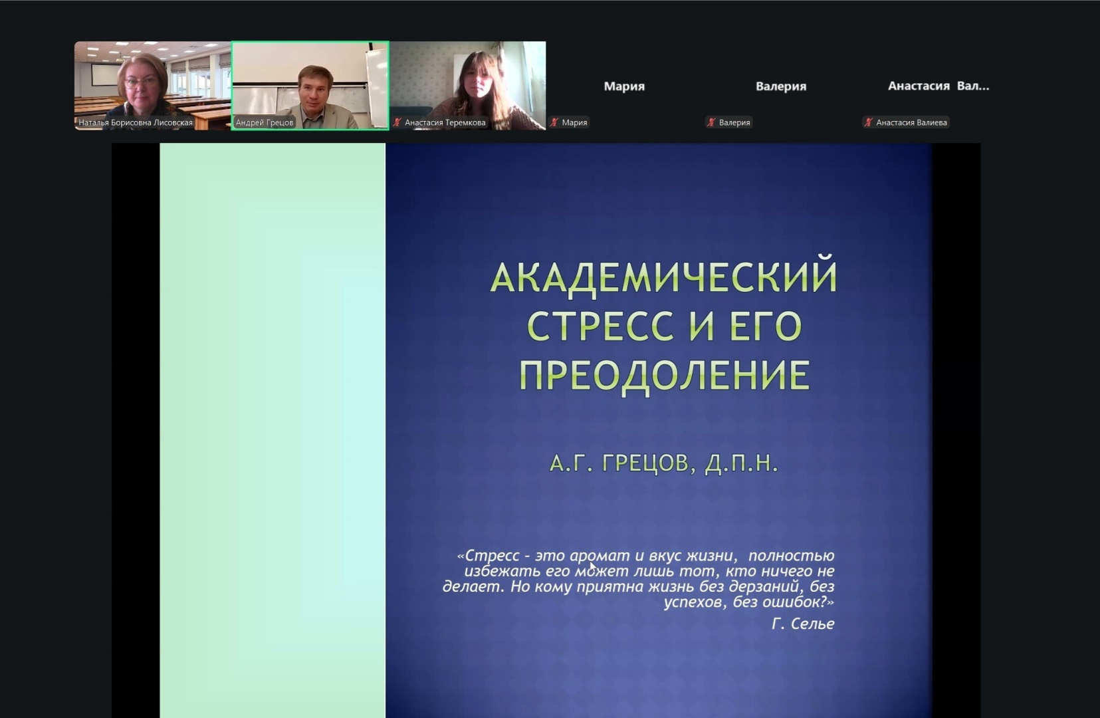This screenshot has height=718, width=1100.
Task: Click muted mic icon beside Анастасия Теремкова
Action: tap(397, 122)
